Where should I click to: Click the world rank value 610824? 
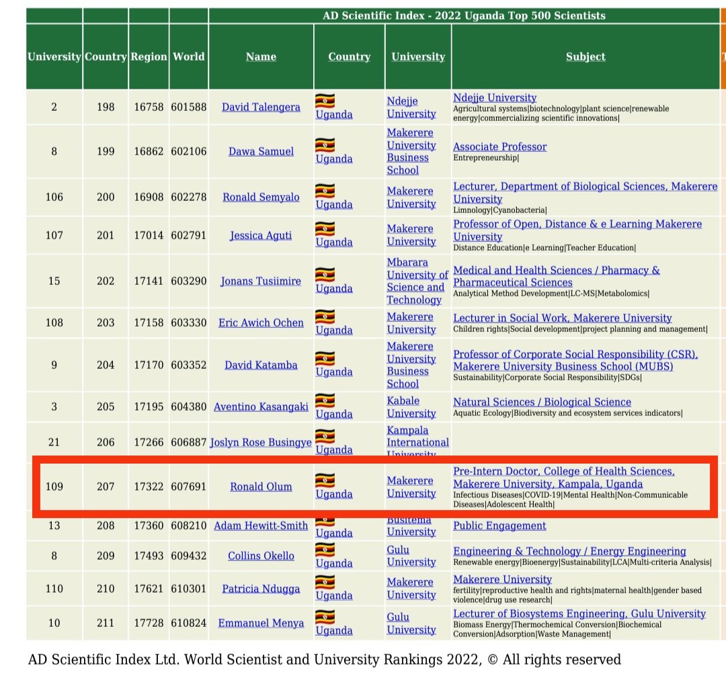click(188, 623)
